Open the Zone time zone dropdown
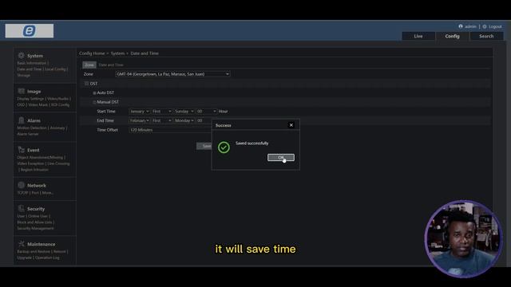The image size is (511, 287). [172, 74]
